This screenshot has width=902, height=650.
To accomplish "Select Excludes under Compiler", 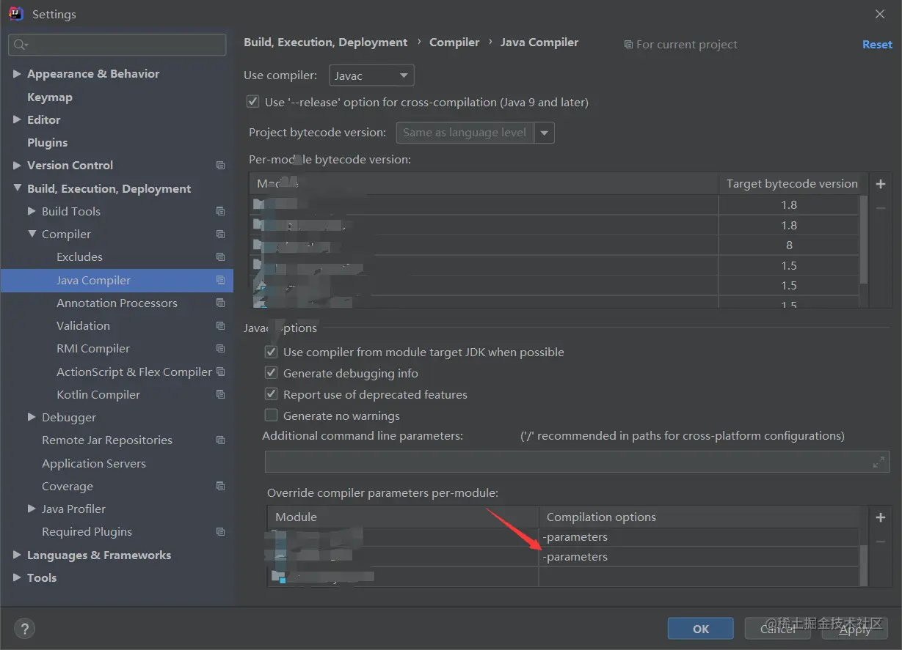I will tap(79, 257).
